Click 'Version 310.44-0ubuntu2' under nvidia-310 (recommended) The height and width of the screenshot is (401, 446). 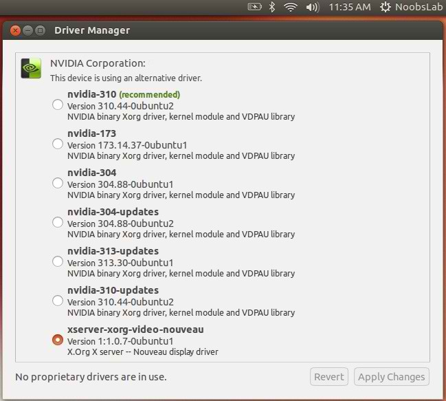coord(120,106)
